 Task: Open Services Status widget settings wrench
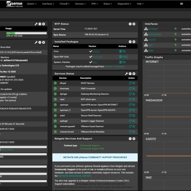click(x=126, y=74)
